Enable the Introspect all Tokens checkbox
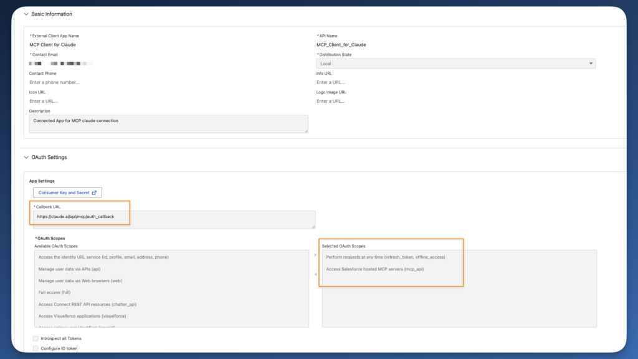Image resolution: width=638 pixels, height=359 pixels. [36, 338]
